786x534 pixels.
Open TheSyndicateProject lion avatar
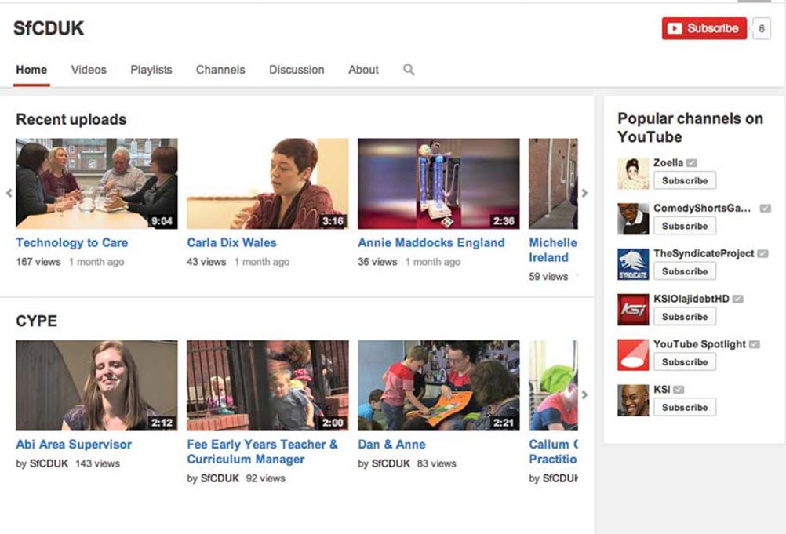633,264
